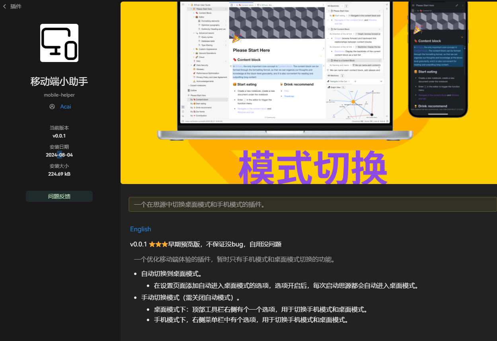The image size is (497, 341).
Task: Click the 安装大小 label
Action: pyautogui.click(x=59, y=166)
